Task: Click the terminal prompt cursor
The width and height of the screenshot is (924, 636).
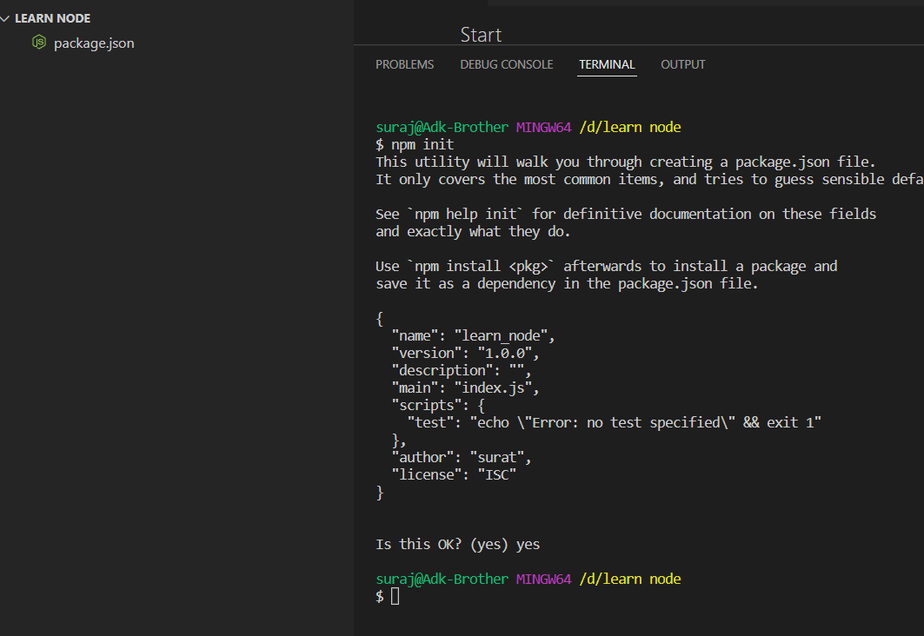Action: point(396,596)
